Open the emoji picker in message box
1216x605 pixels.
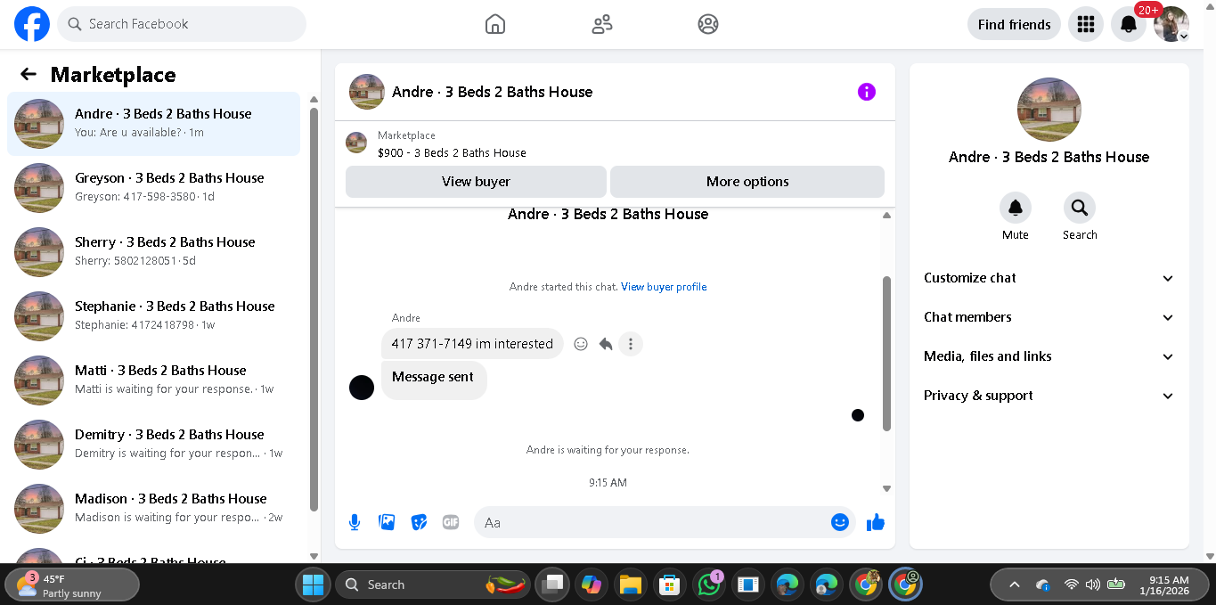click(x=840, y=522)
